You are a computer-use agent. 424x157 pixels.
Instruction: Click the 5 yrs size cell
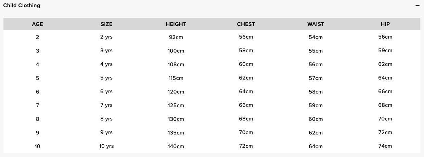(106, 78)
